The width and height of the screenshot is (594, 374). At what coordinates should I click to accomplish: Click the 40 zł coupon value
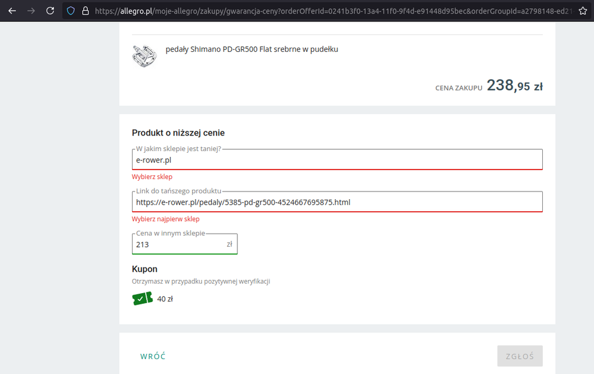click(165, 299)
